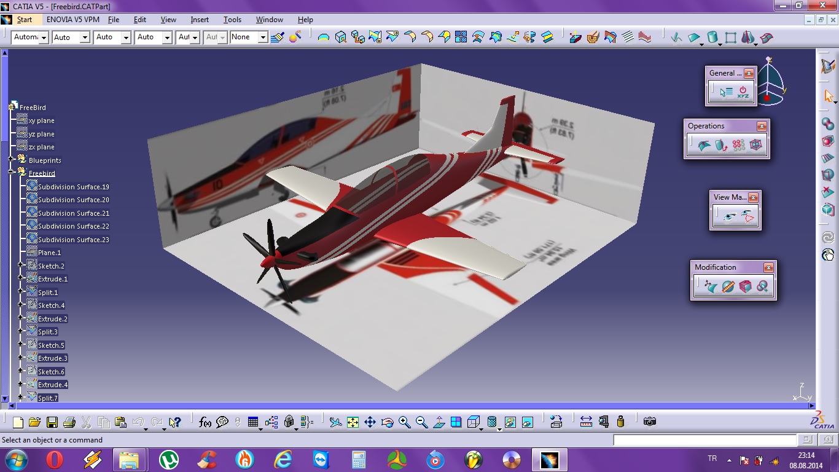Close the View Ma... floating toolbar
The image size is (839, 472).
753,197
